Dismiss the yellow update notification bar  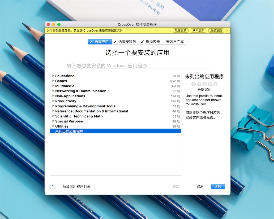click(x=227, y=30)
